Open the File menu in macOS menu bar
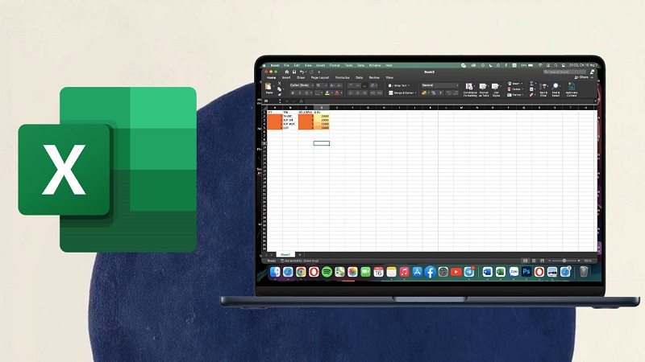This screenshot has width=645, height=362. click(286, 66)
